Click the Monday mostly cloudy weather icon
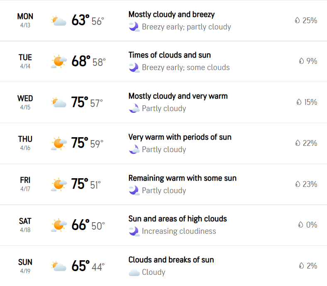This screenshot has width=327, height=286. (59, 21)
